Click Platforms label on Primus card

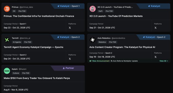coord(72,24)
